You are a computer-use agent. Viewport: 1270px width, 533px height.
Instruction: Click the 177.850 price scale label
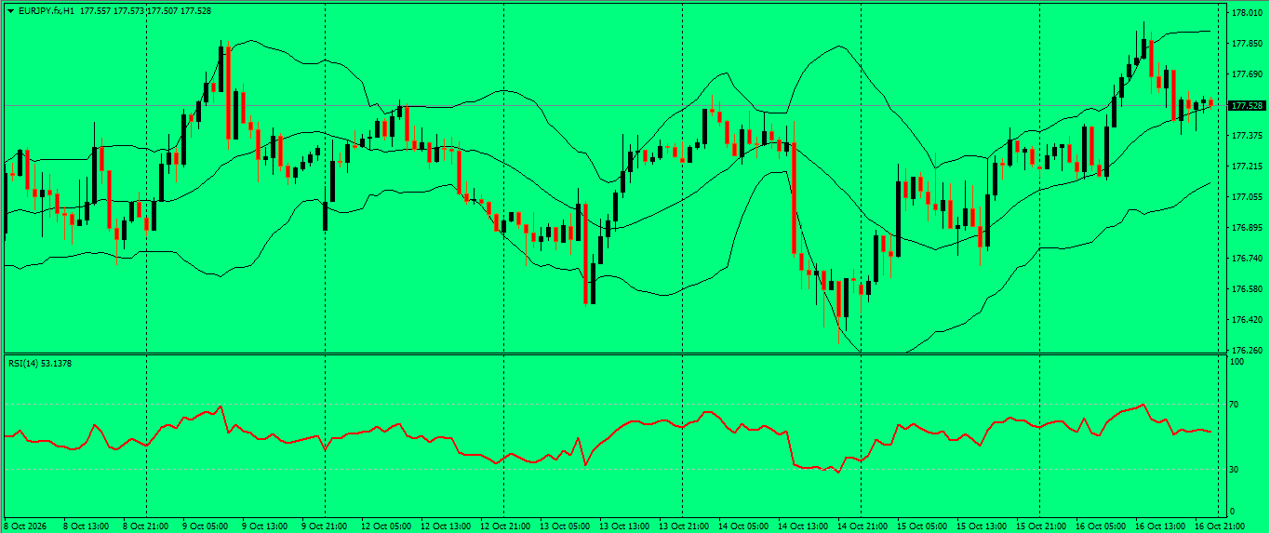point(1247,44)
